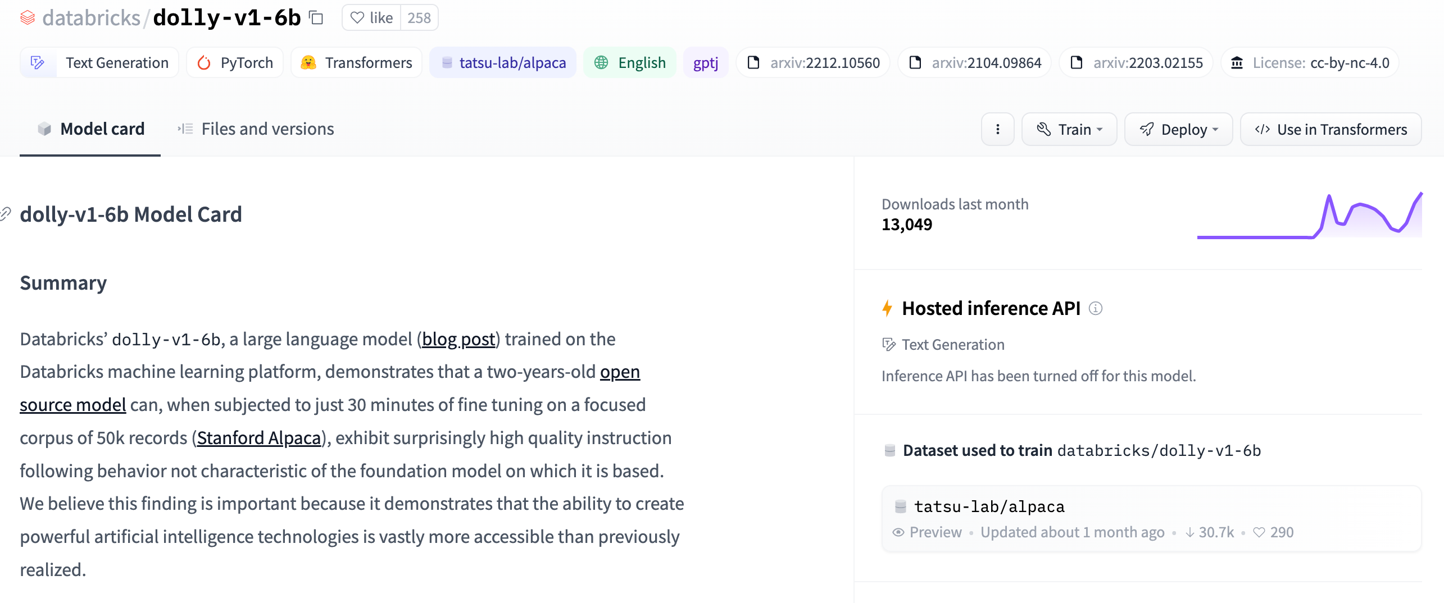The image size is (1444, 603).
Task: Open the Stanford Alpaca link
Action: click(x=259, y=438)
